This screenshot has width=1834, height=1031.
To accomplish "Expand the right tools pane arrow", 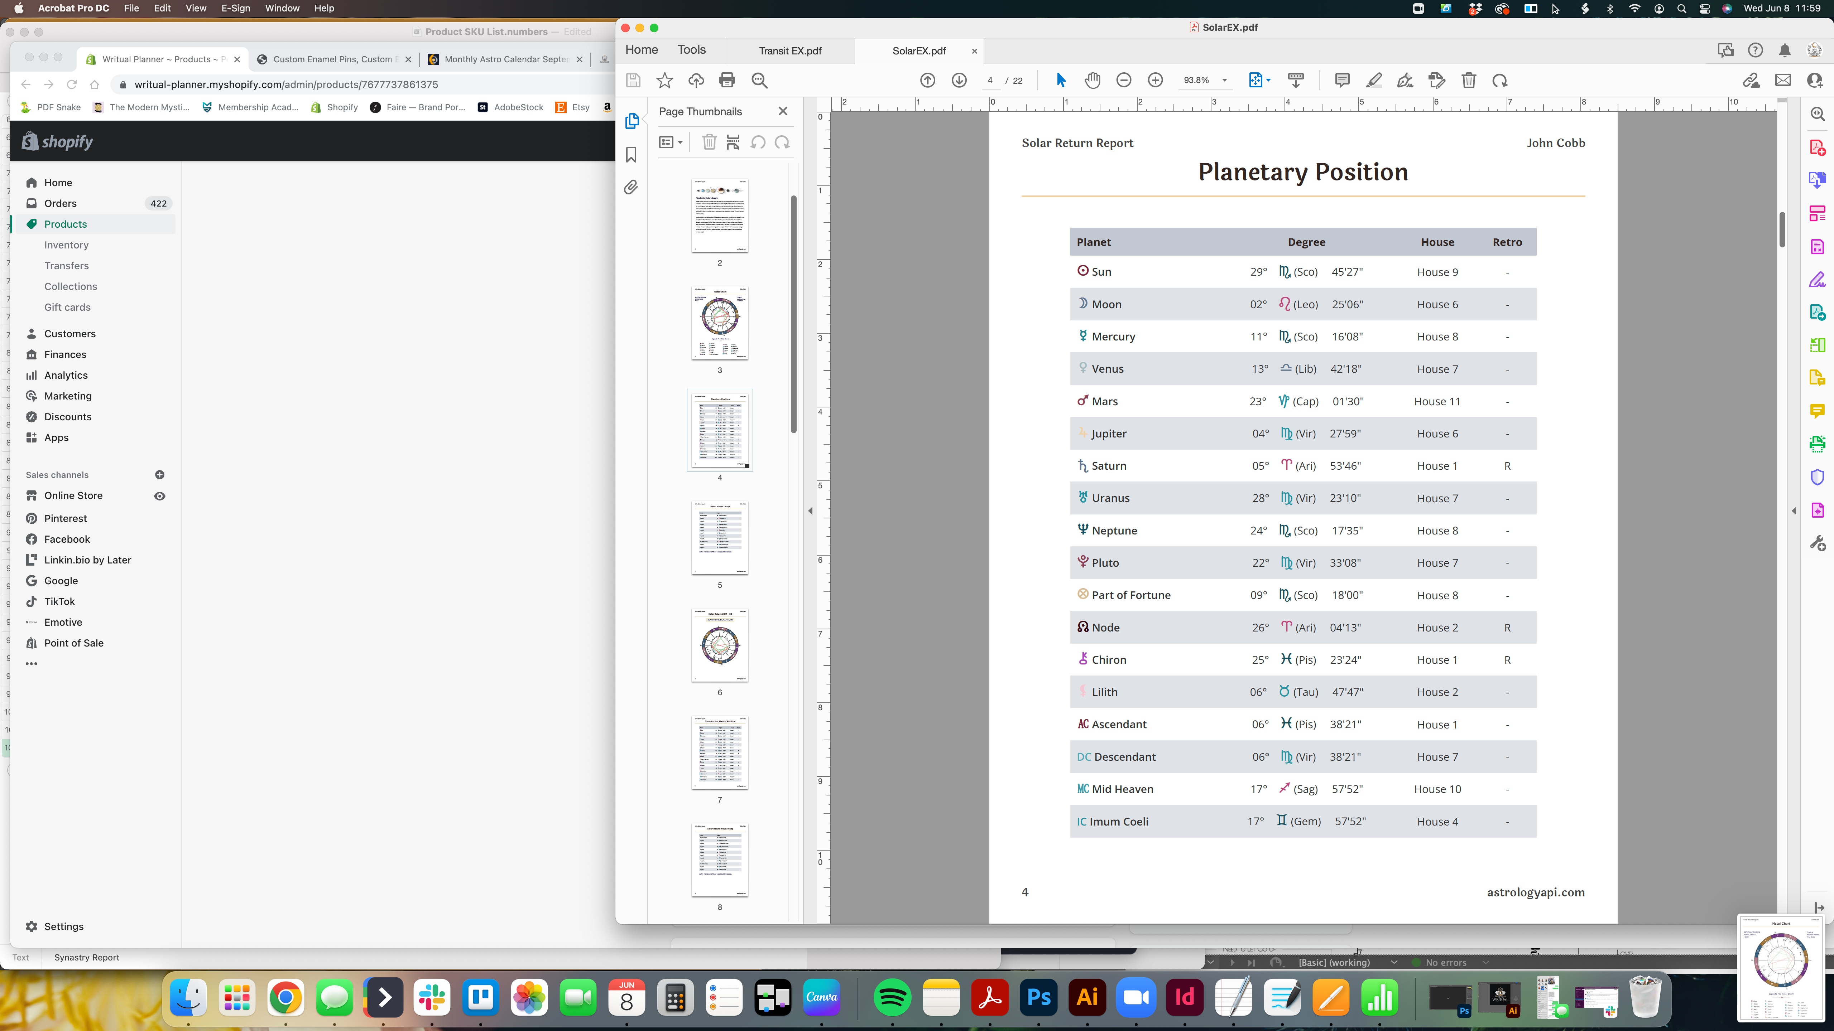I will [x=1794, y=511].
